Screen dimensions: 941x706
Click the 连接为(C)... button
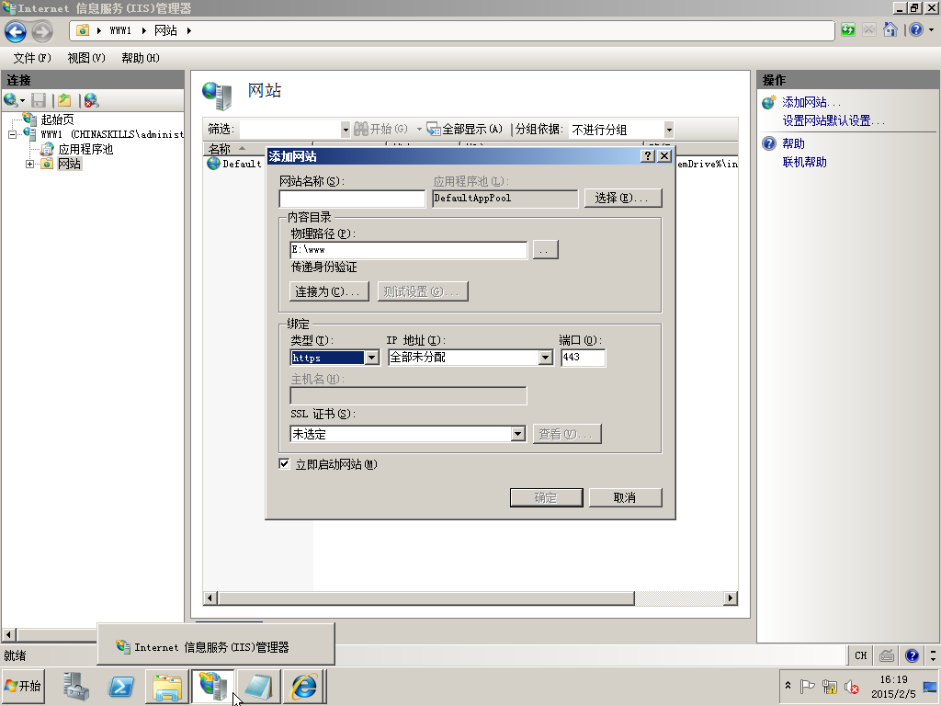[329, 291]
